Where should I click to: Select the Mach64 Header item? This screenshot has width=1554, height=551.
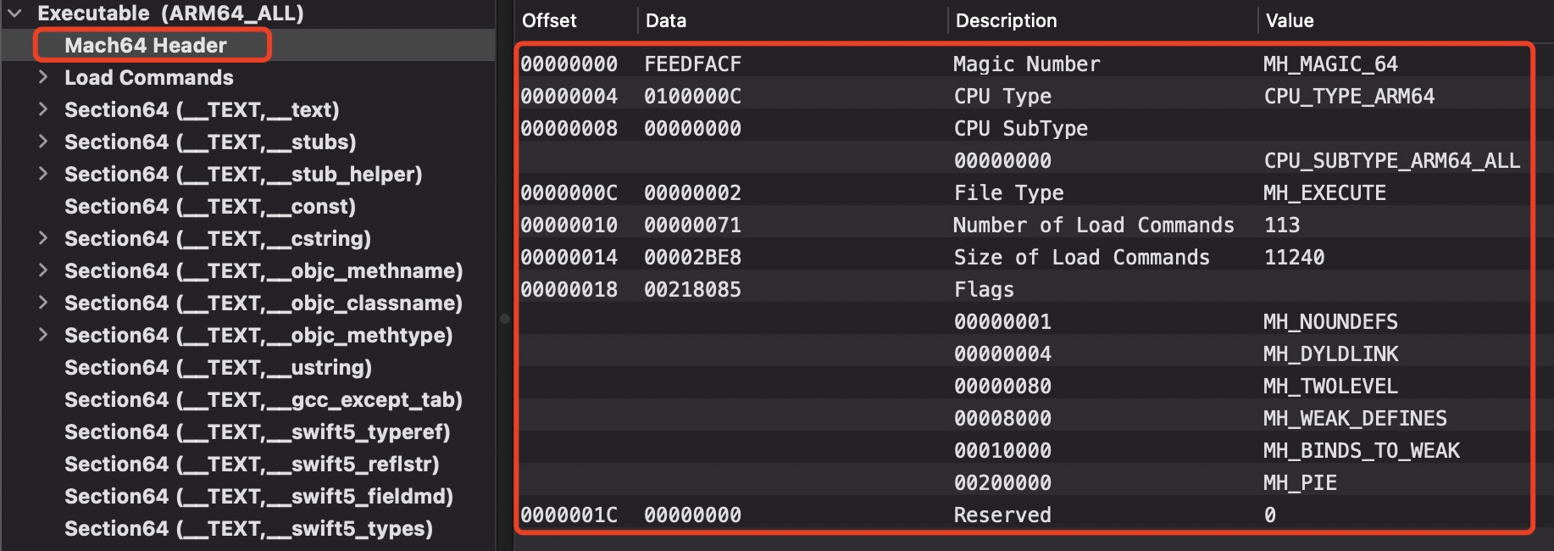(146, 45)
